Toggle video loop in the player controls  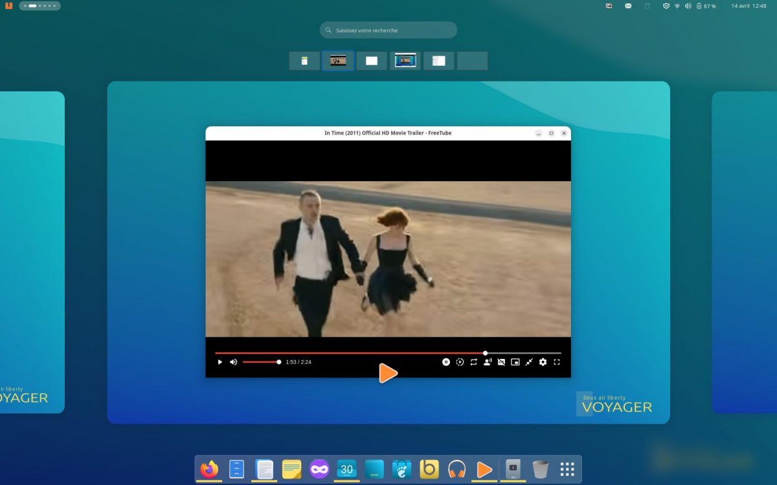pos(473,362)
